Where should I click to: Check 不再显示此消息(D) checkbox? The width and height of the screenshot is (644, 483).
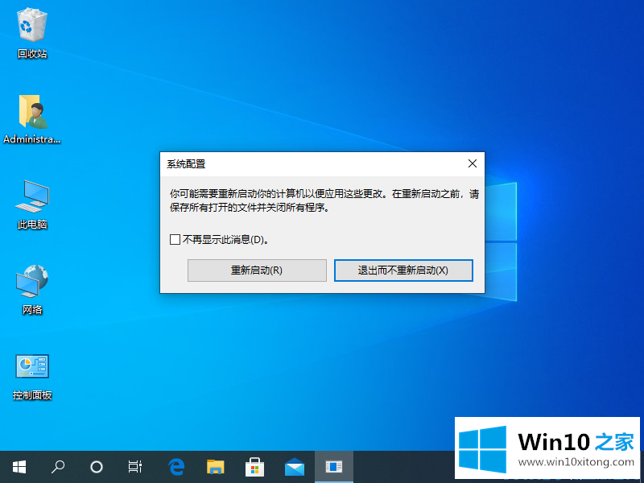pos(175,239)
